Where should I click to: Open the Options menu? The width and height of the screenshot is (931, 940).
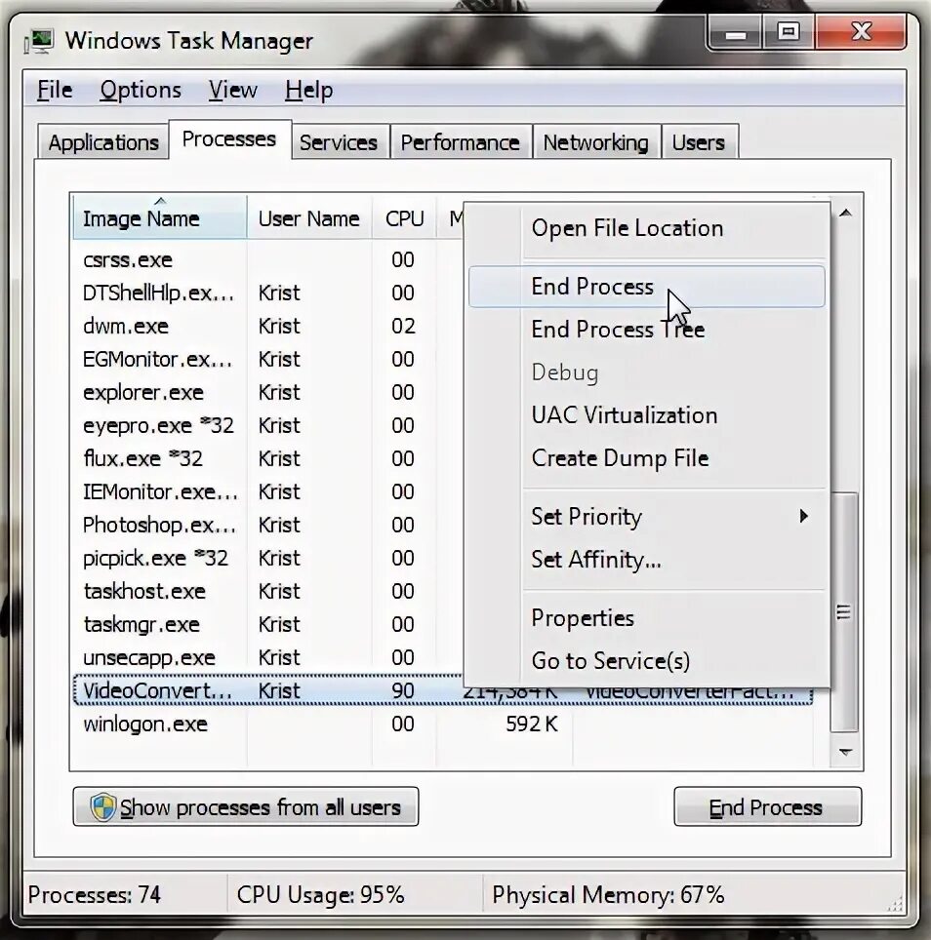(x=141, y=90)
